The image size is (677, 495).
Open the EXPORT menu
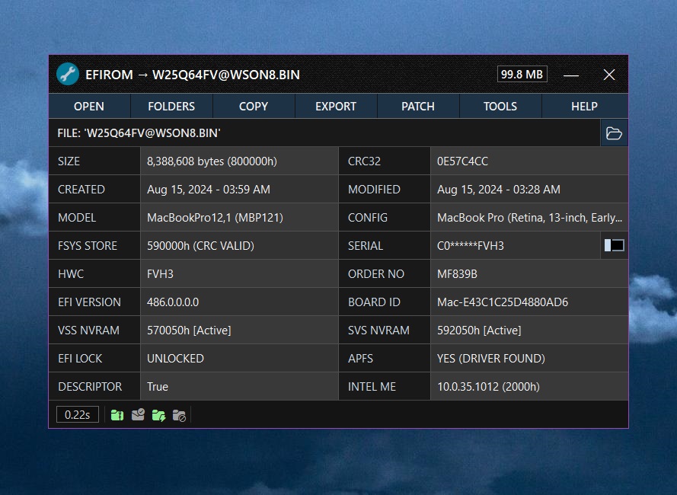click(336, 107)
